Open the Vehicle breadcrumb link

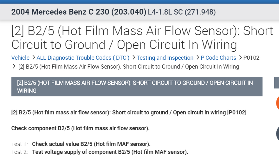[20, 58]
